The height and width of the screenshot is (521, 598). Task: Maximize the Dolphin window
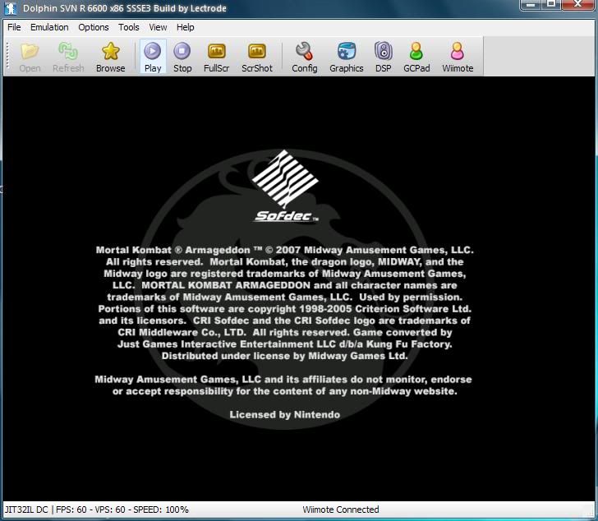point(550,5)
